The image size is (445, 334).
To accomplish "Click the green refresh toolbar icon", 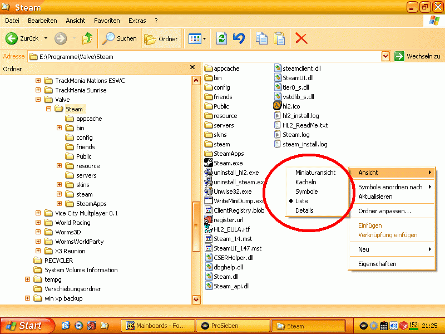I will click(x=221, y=38).
